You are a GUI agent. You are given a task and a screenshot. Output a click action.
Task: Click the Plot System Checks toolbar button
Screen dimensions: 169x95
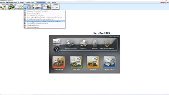tap(46, 7)
